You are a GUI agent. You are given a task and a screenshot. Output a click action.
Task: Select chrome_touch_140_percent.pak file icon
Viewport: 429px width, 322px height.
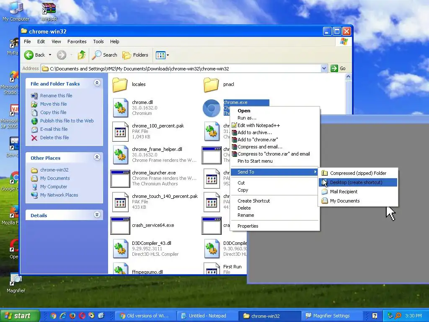(x=120, y=202)
